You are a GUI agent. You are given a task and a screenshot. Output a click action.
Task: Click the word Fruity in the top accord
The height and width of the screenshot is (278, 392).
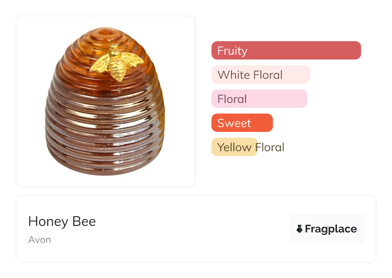click(232, 51)
